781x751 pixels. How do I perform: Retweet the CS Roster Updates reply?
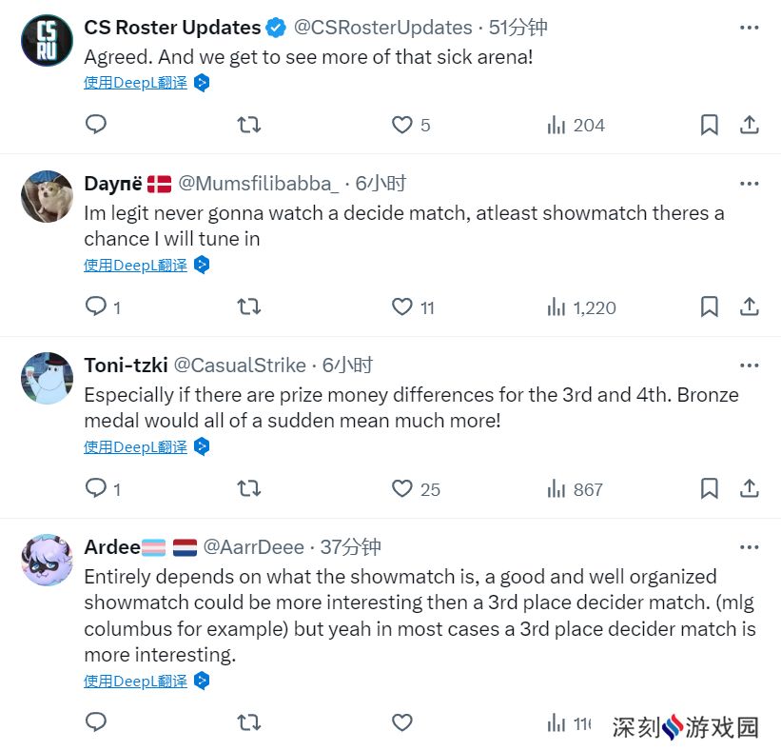(x=248, y=125)
